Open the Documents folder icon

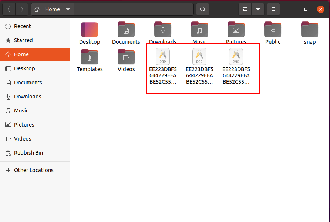tap(126, 30)
